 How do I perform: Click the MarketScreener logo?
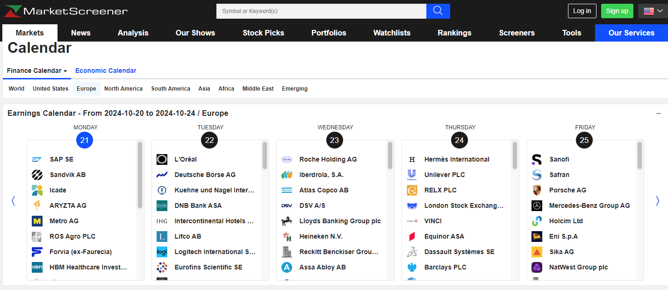point(66,11)
